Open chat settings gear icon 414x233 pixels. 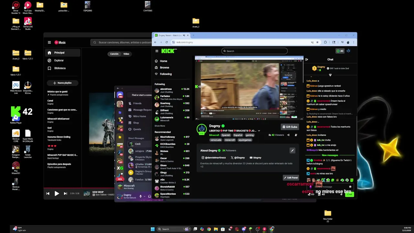341,194
